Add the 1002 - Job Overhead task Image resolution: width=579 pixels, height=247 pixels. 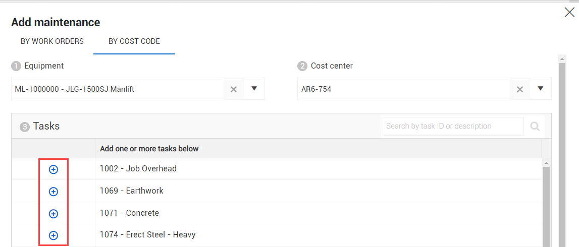tap(53, 169)
